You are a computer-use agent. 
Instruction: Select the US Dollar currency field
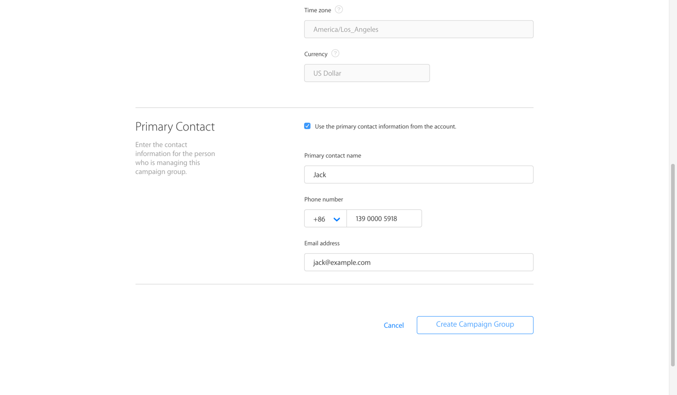367,73
